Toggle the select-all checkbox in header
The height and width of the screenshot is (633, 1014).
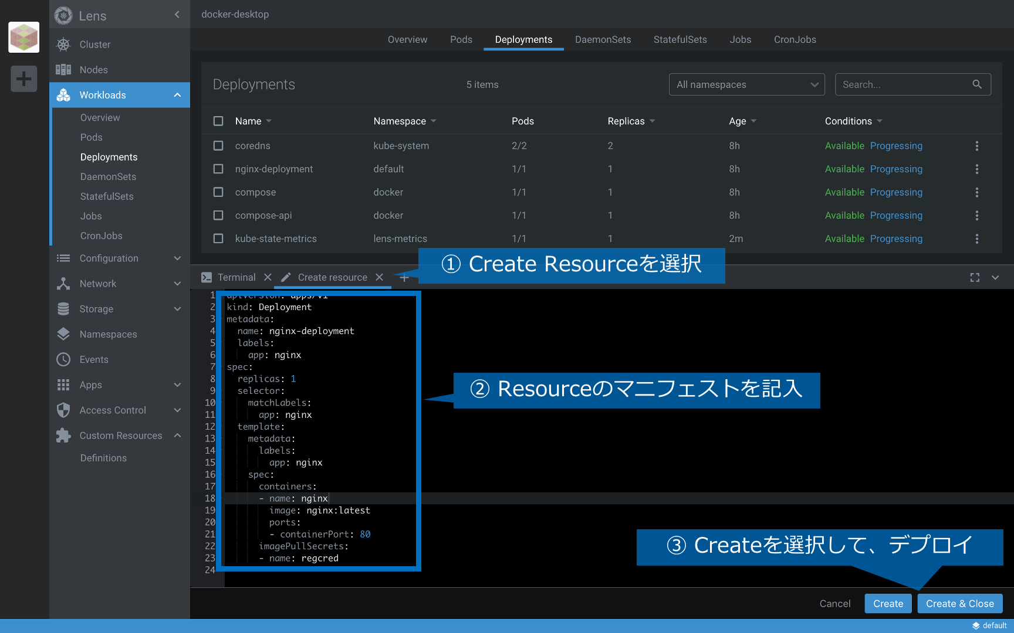point(218,121)
